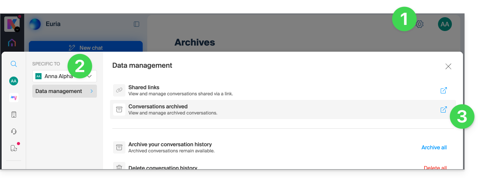Screen dimensions: 478x183
Task: Expand the Anna Alpha account dropdown
Action: click(65, 76)
